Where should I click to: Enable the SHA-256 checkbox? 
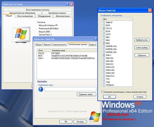[104, 58]
